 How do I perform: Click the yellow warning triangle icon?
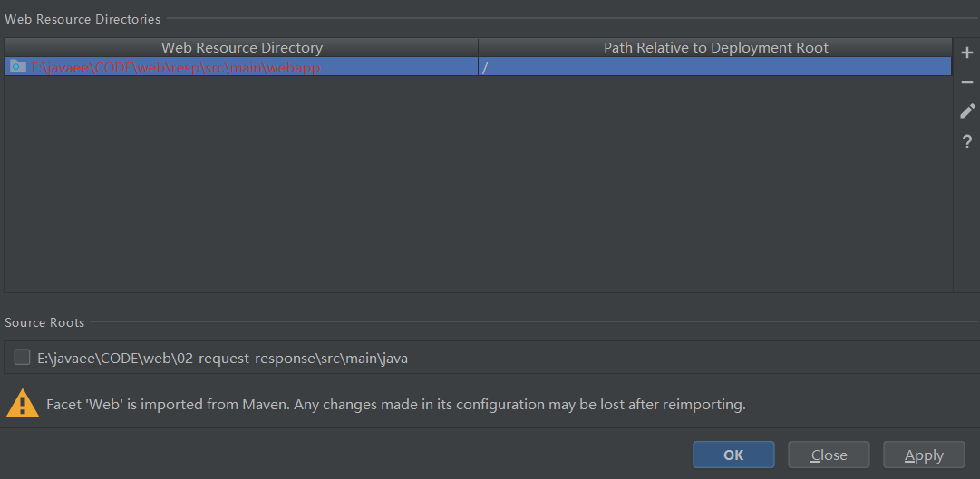point(23,403)
